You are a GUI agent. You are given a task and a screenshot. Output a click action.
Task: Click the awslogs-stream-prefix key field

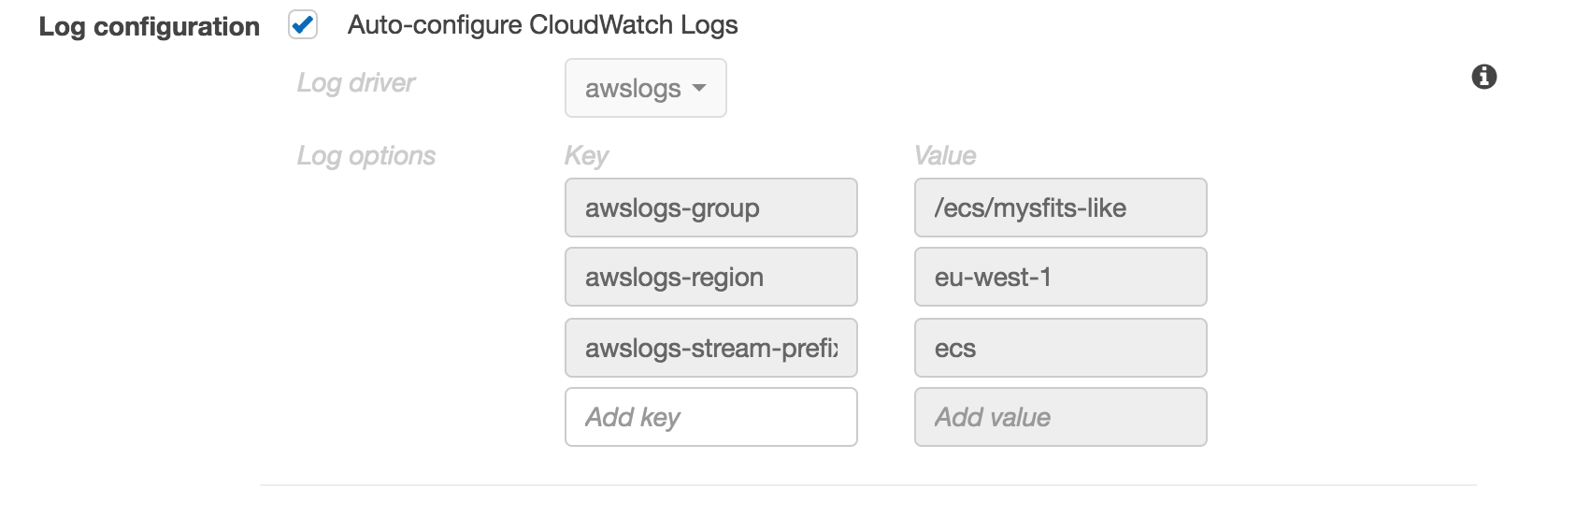pos(710,348)
